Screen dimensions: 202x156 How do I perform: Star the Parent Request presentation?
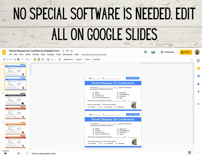63,51
